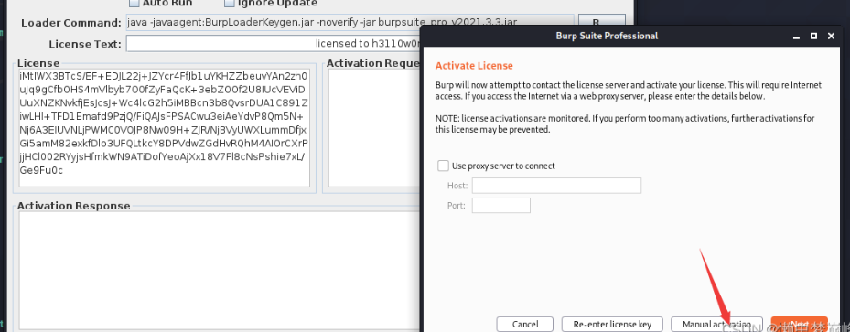
Task: Click the License Text input field
Action: click(274, 43)
